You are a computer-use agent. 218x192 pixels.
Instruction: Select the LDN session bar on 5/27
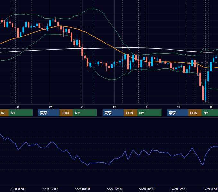point(130,113)
